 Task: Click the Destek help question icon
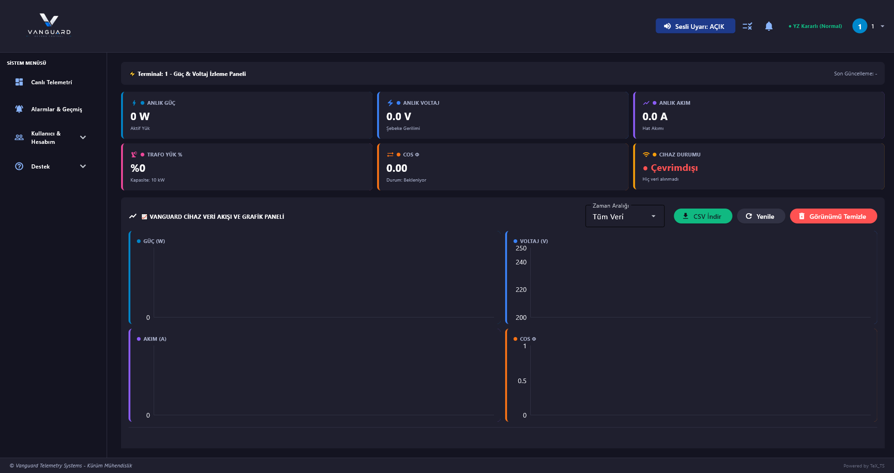pyautogui.click(x=19, y=166)
